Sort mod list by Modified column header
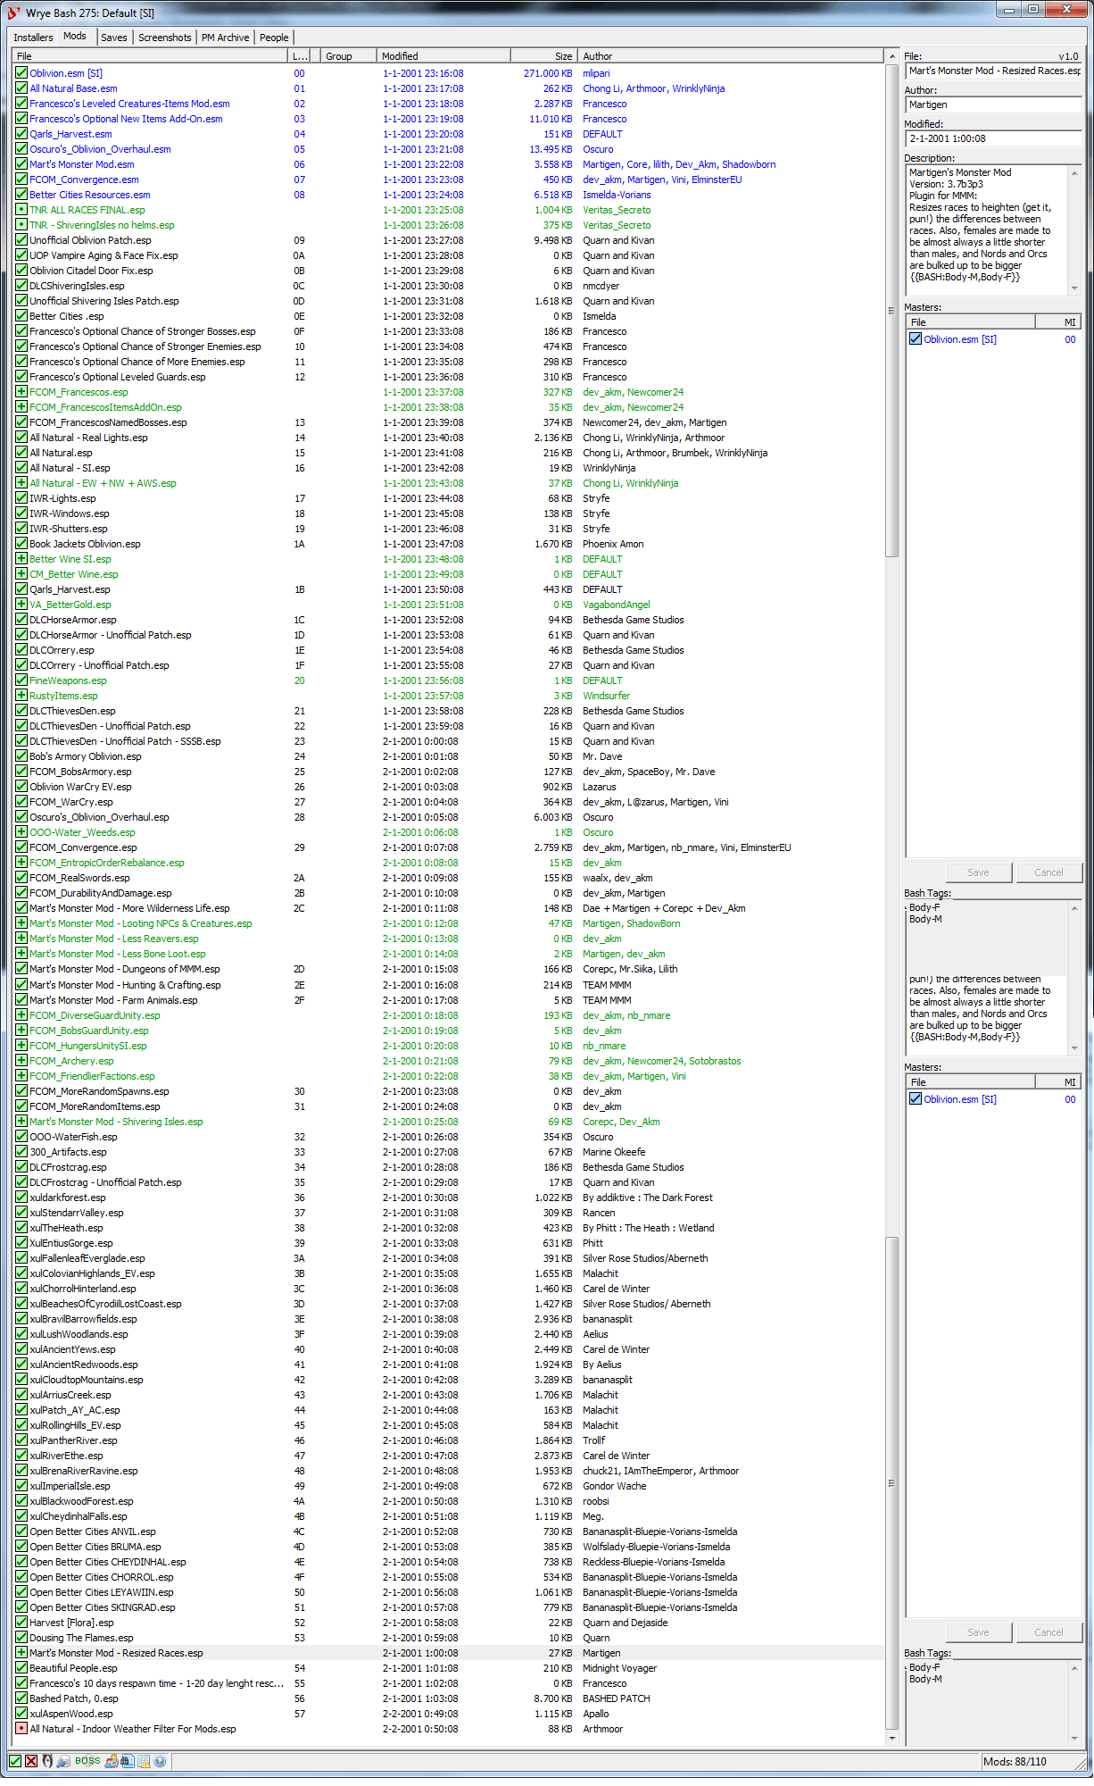The height and width of the screenshot is (1786, 1094). point(443,56)
